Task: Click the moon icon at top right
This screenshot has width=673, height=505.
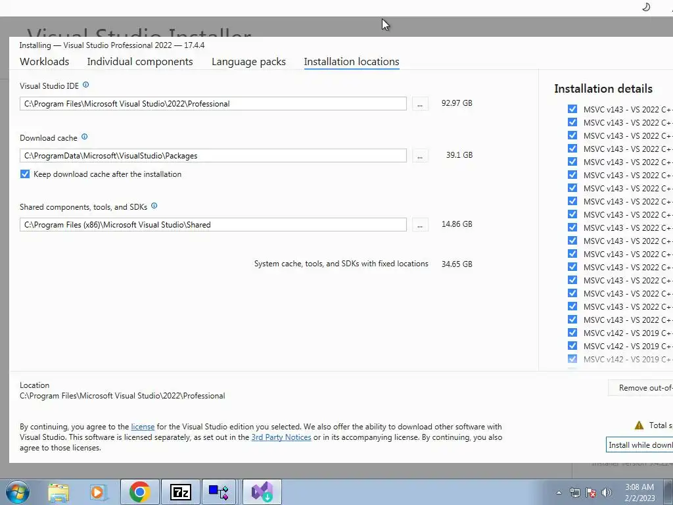Action: 646,7
